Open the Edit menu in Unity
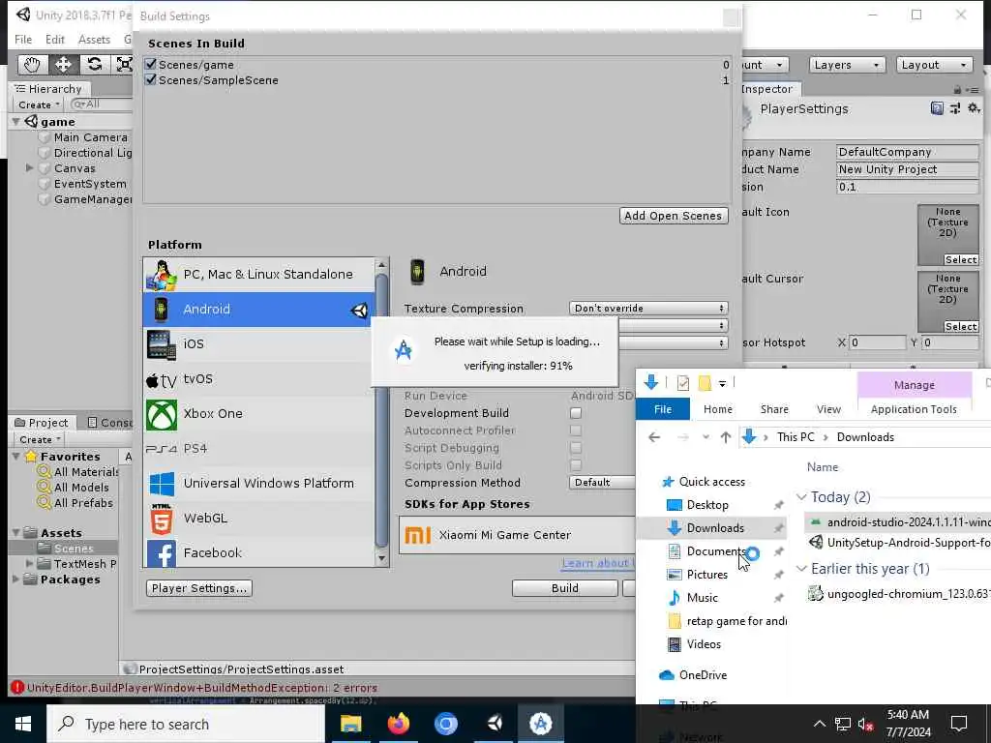The image size is (991, 743). point(55,39)
